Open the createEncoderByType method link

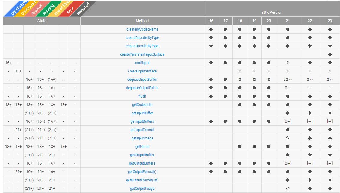point(142,46)
